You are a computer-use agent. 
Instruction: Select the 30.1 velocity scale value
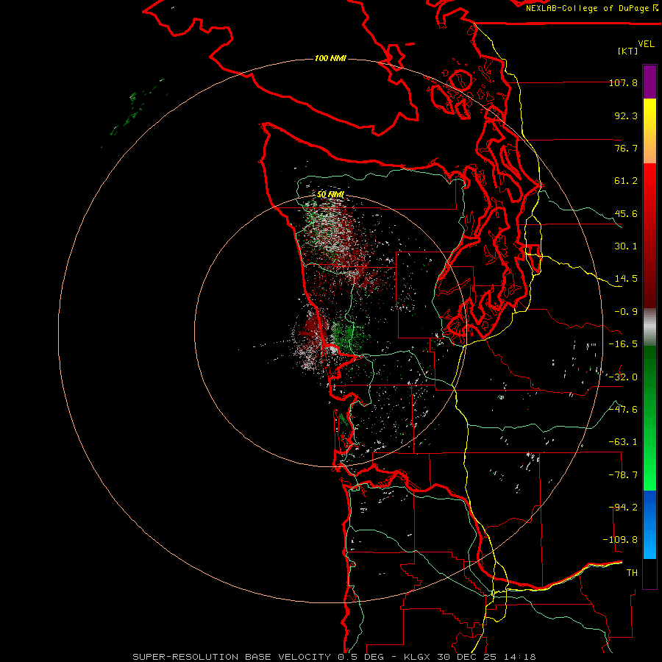[626, 246]
